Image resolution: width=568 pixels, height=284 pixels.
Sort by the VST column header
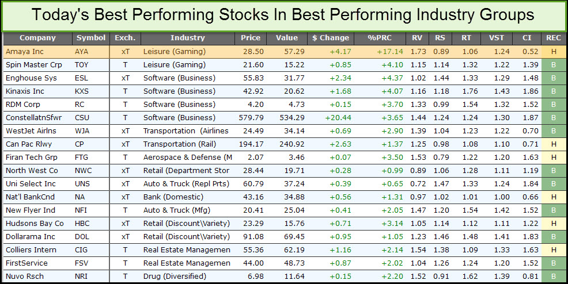tap(496, 38)
